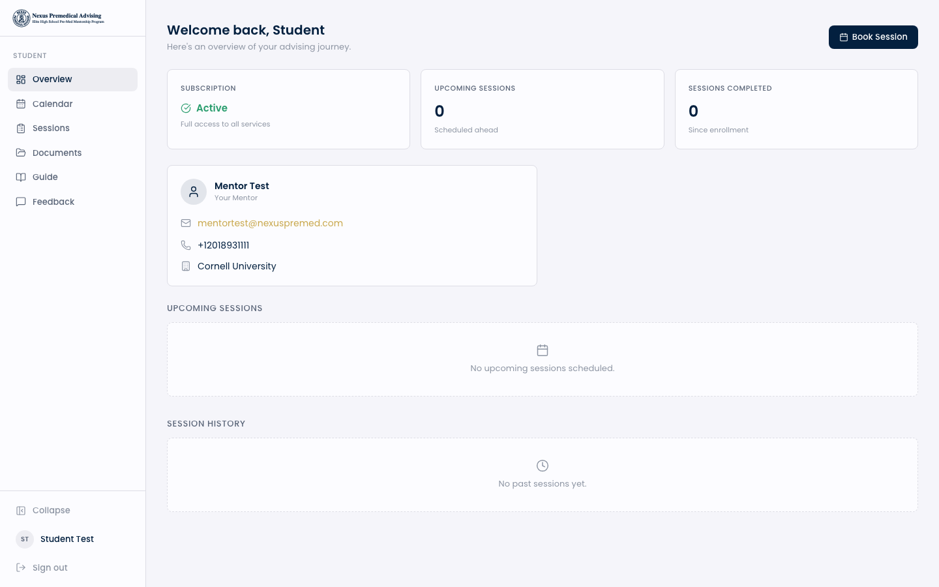This screenshot has width=939, height=587.
Task: Click the Nexus Premedical Advising logo
Action: pyautogui.click(x=58, y=18)
